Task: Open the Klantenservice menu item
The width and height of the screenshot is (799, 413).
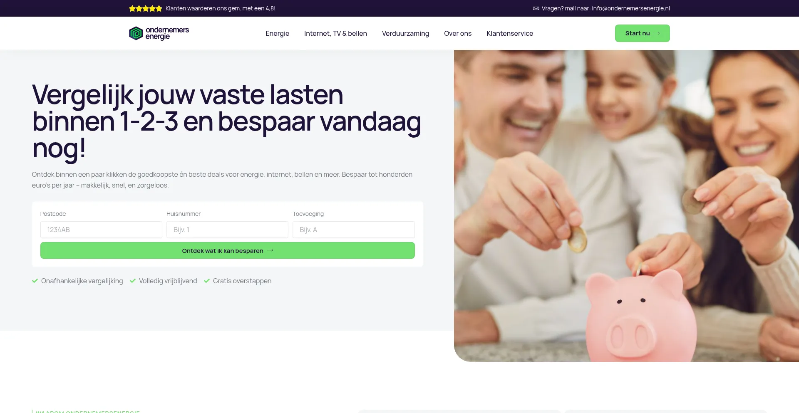Action: tap(510, 33)
